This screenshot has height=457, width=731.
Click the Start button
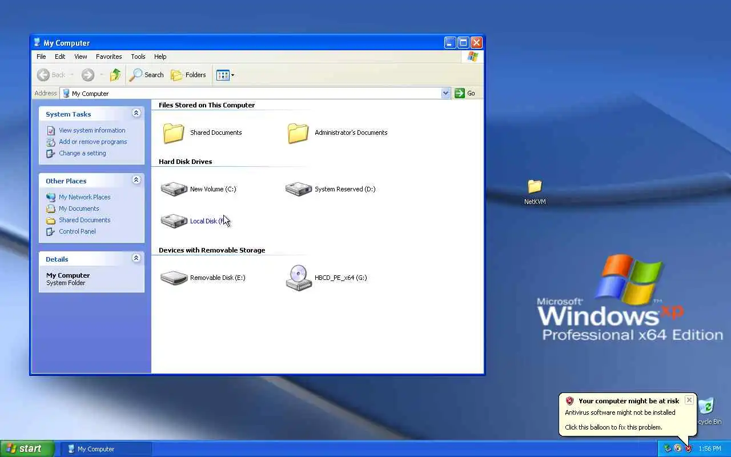pyautogui.click(x=27, y=448)
